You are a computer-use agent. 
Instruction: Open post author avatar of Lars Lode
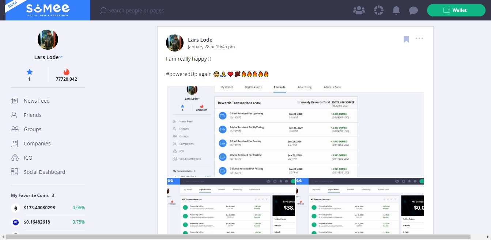pyautogui.click(x=175, y=43)
